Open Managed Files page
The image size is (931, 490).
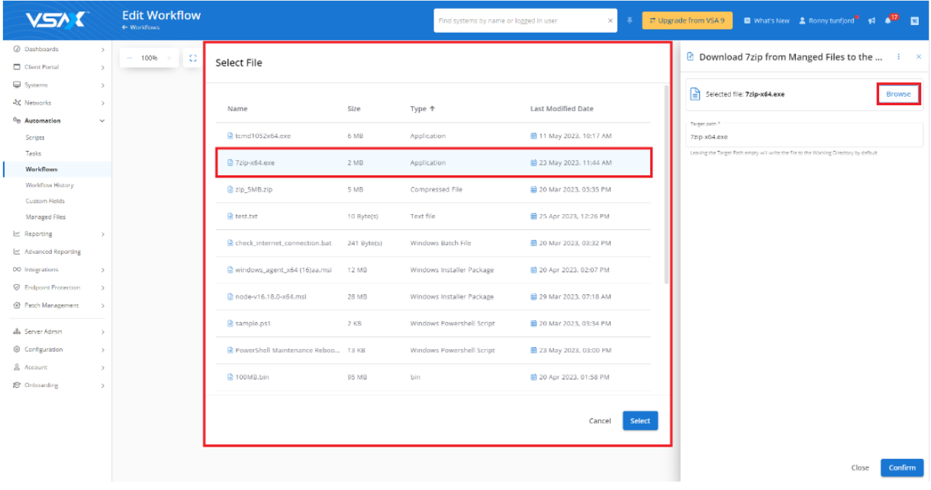(45, 217)
